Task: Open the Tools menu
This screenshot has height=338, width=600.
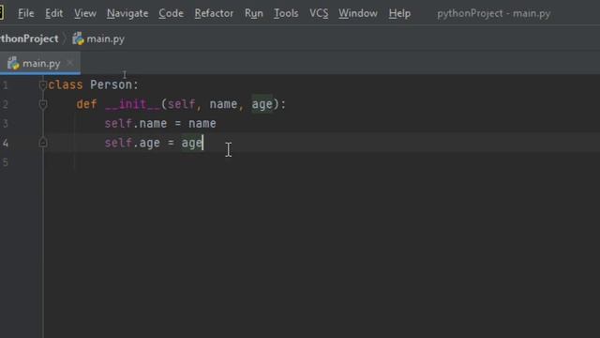Action: point(286,13)
